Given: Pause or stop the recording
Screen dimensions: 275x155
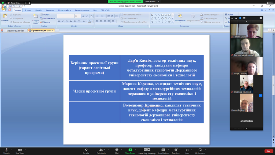Looking at the screenshot, I should [x=146, y=150].
